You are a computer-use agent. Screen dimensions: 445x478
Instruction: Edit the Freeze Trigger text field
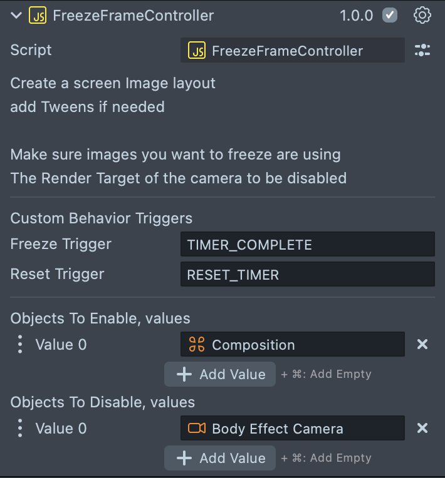[307, 244]
